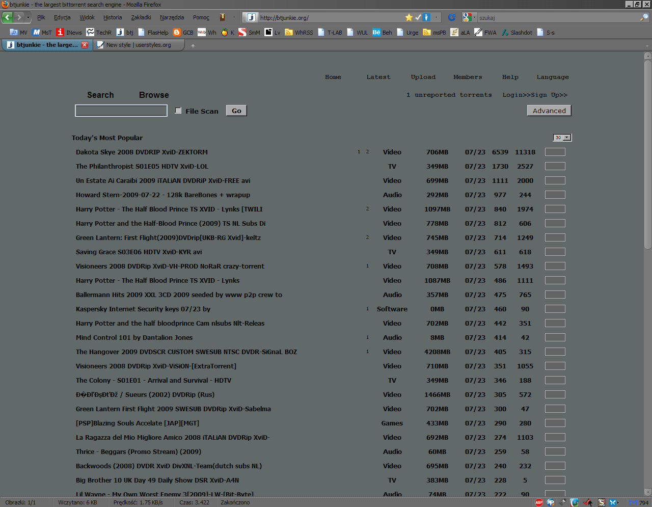This screenshot has height=507, width=652.
Task: Open Thrice - Beggars (Promo Stream) torrent
Action: tap(139, 451)
